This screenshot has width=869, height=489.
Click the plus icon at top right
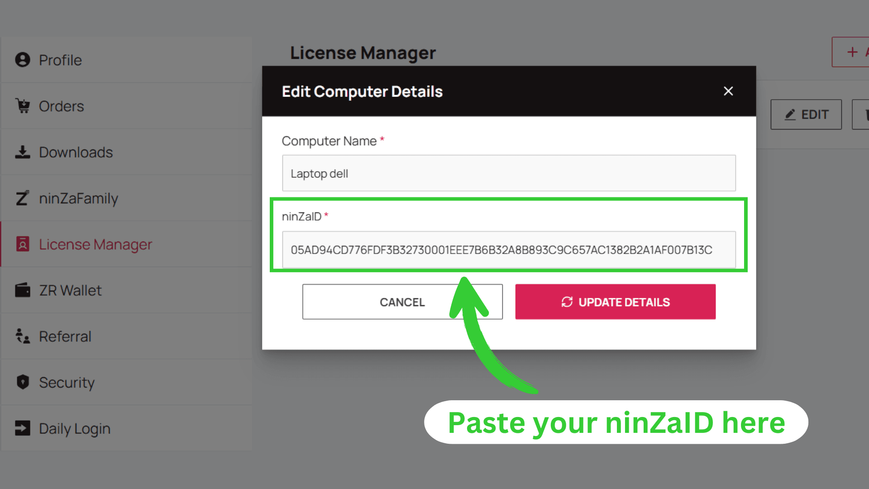point(853,52)
